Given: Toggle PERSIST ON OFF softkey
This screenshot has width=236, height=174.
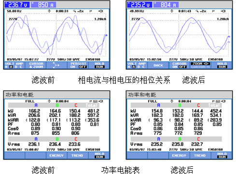Looking at the screenshot, I should 78,66.
